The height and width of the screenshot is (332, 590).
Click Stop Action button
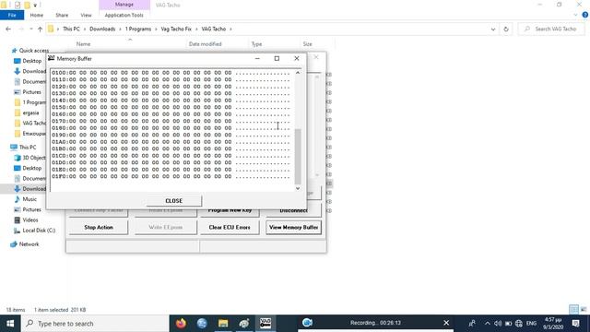[x=99, y=228]
